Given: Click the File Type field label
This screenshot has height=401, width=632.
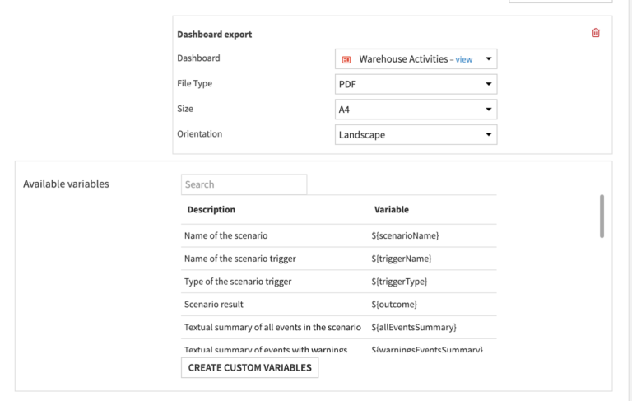Looking at the screenshot, I should tap(195, 83).
